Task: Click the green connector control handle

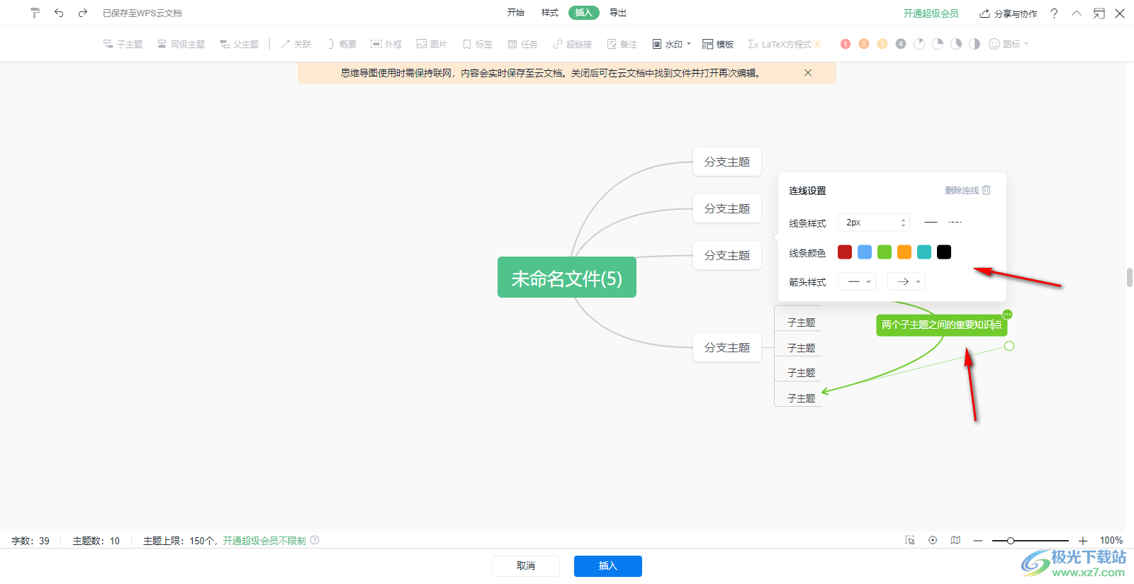Action: click(1009, 346)
